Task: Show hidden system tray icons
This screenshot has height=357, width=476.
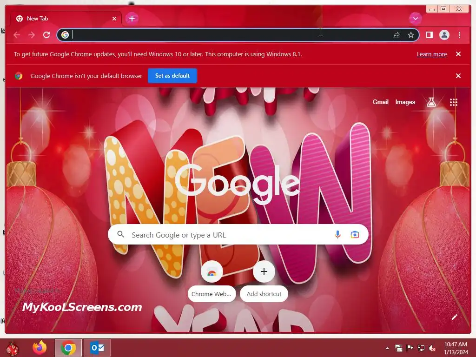Action: coord(387,348)
